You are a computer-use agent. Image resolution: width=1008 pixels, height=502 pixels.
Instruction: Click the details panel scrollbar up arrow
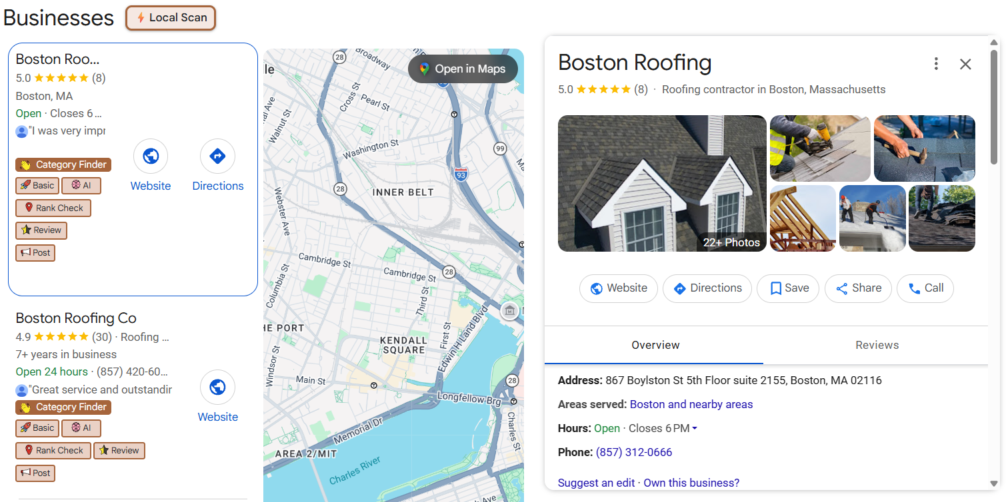coord(994,43)
